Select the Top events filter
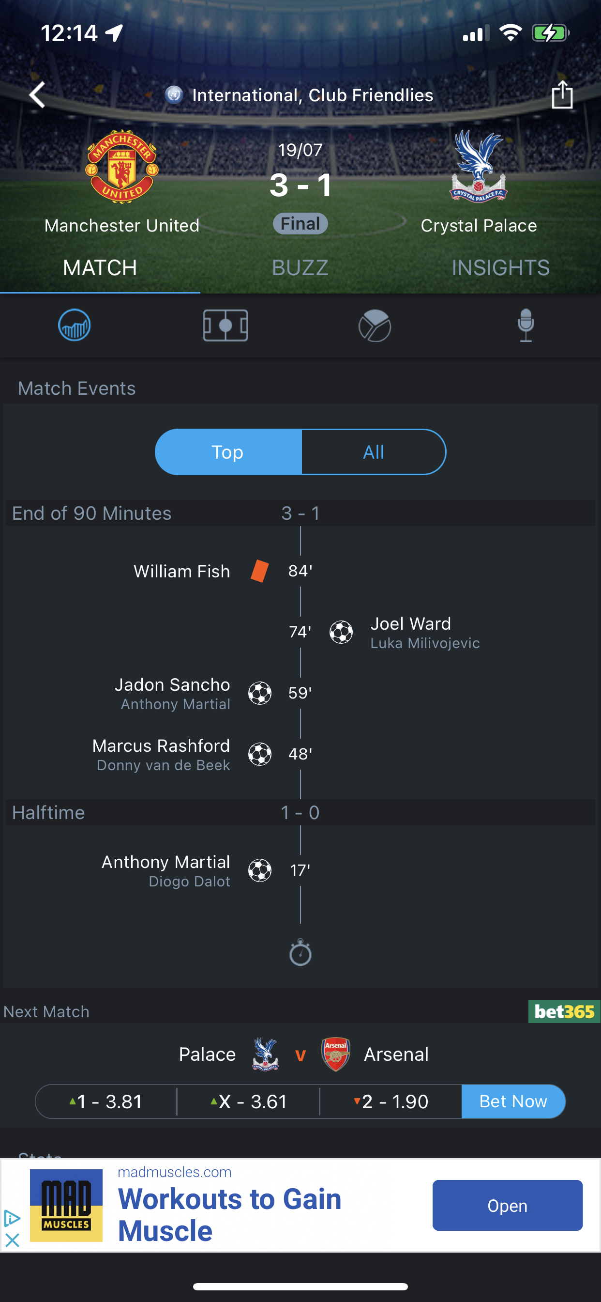The image size is (601, 1302). (228, 452)
